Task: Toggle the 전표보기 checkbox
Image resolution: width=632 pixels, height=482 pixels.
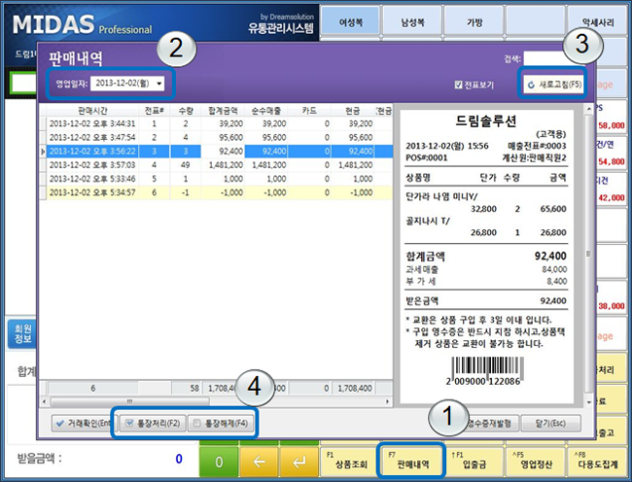Action: [458, 85]
